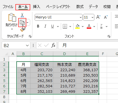Image resolution: width=118 pixels, height=103 pixels.
Task: Toggle Bold formatting
Action: [x=38, y=26]
